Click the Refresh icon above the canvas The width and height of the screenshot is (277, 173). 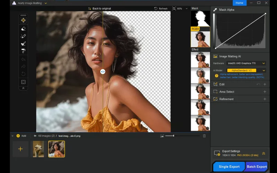coord(156,8)
